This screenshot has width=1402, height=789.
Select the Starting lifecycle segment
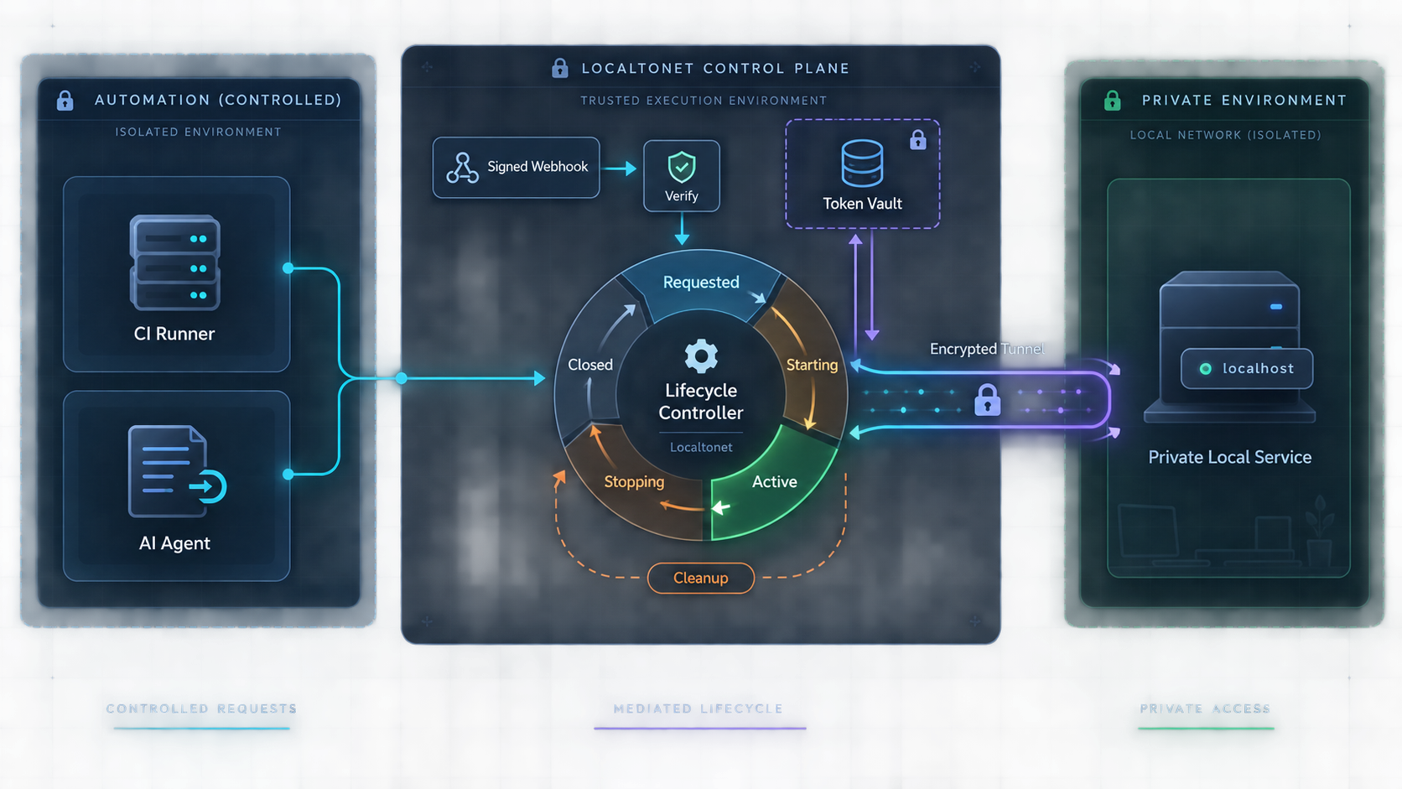point(811,365)
